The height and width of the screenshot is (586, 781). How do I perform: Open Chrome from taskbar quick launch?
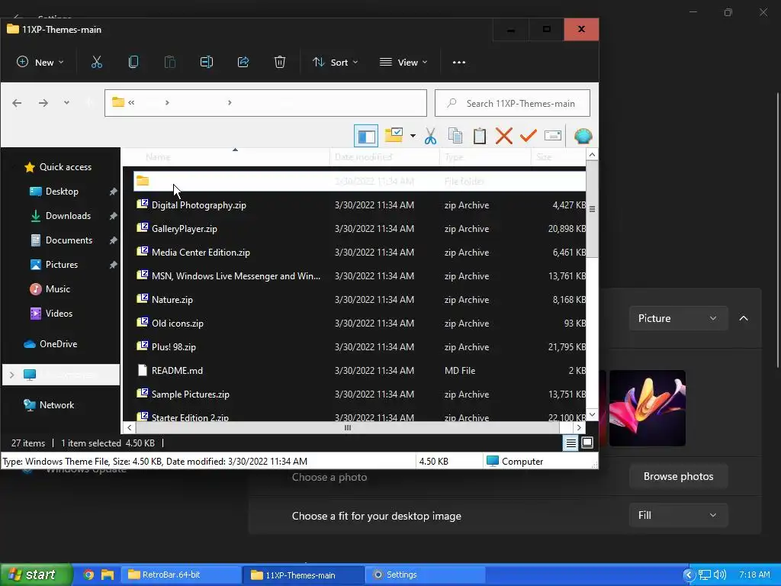click(88, 575)
